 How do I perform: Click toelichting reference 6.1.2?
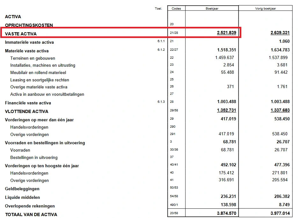161,50
